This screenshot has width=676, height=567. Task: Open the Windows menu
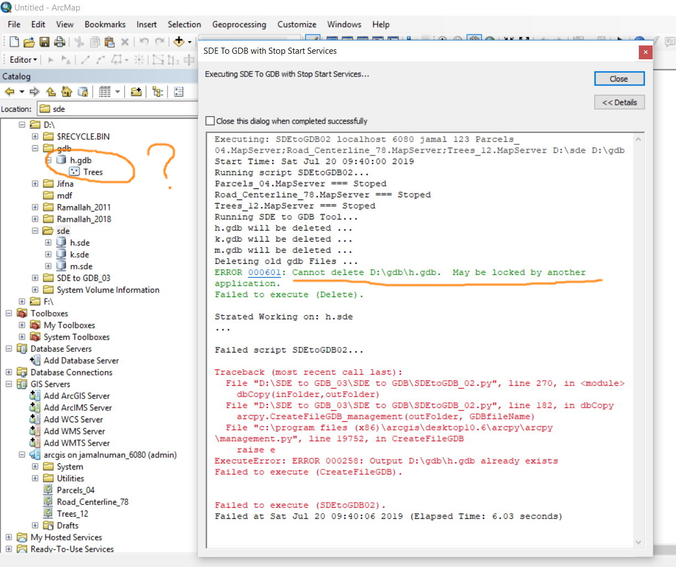344,24
